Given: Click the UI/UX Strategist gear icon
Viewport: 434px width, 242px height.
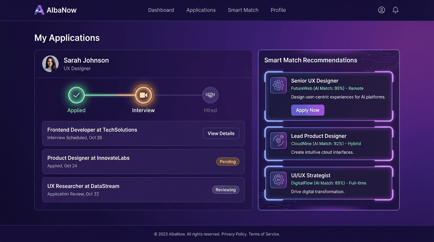Looking at the screenshot, I should (278, 180).
